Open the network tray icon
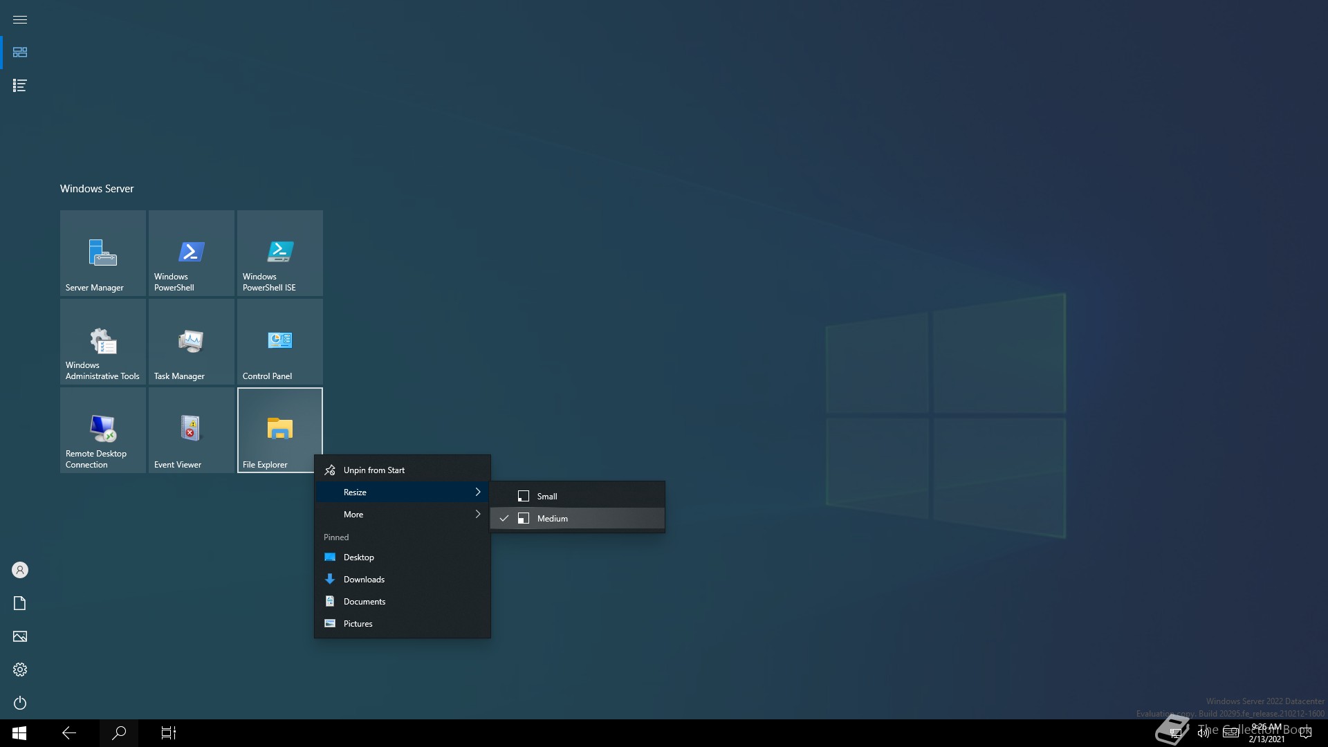 pos(1175,733)
